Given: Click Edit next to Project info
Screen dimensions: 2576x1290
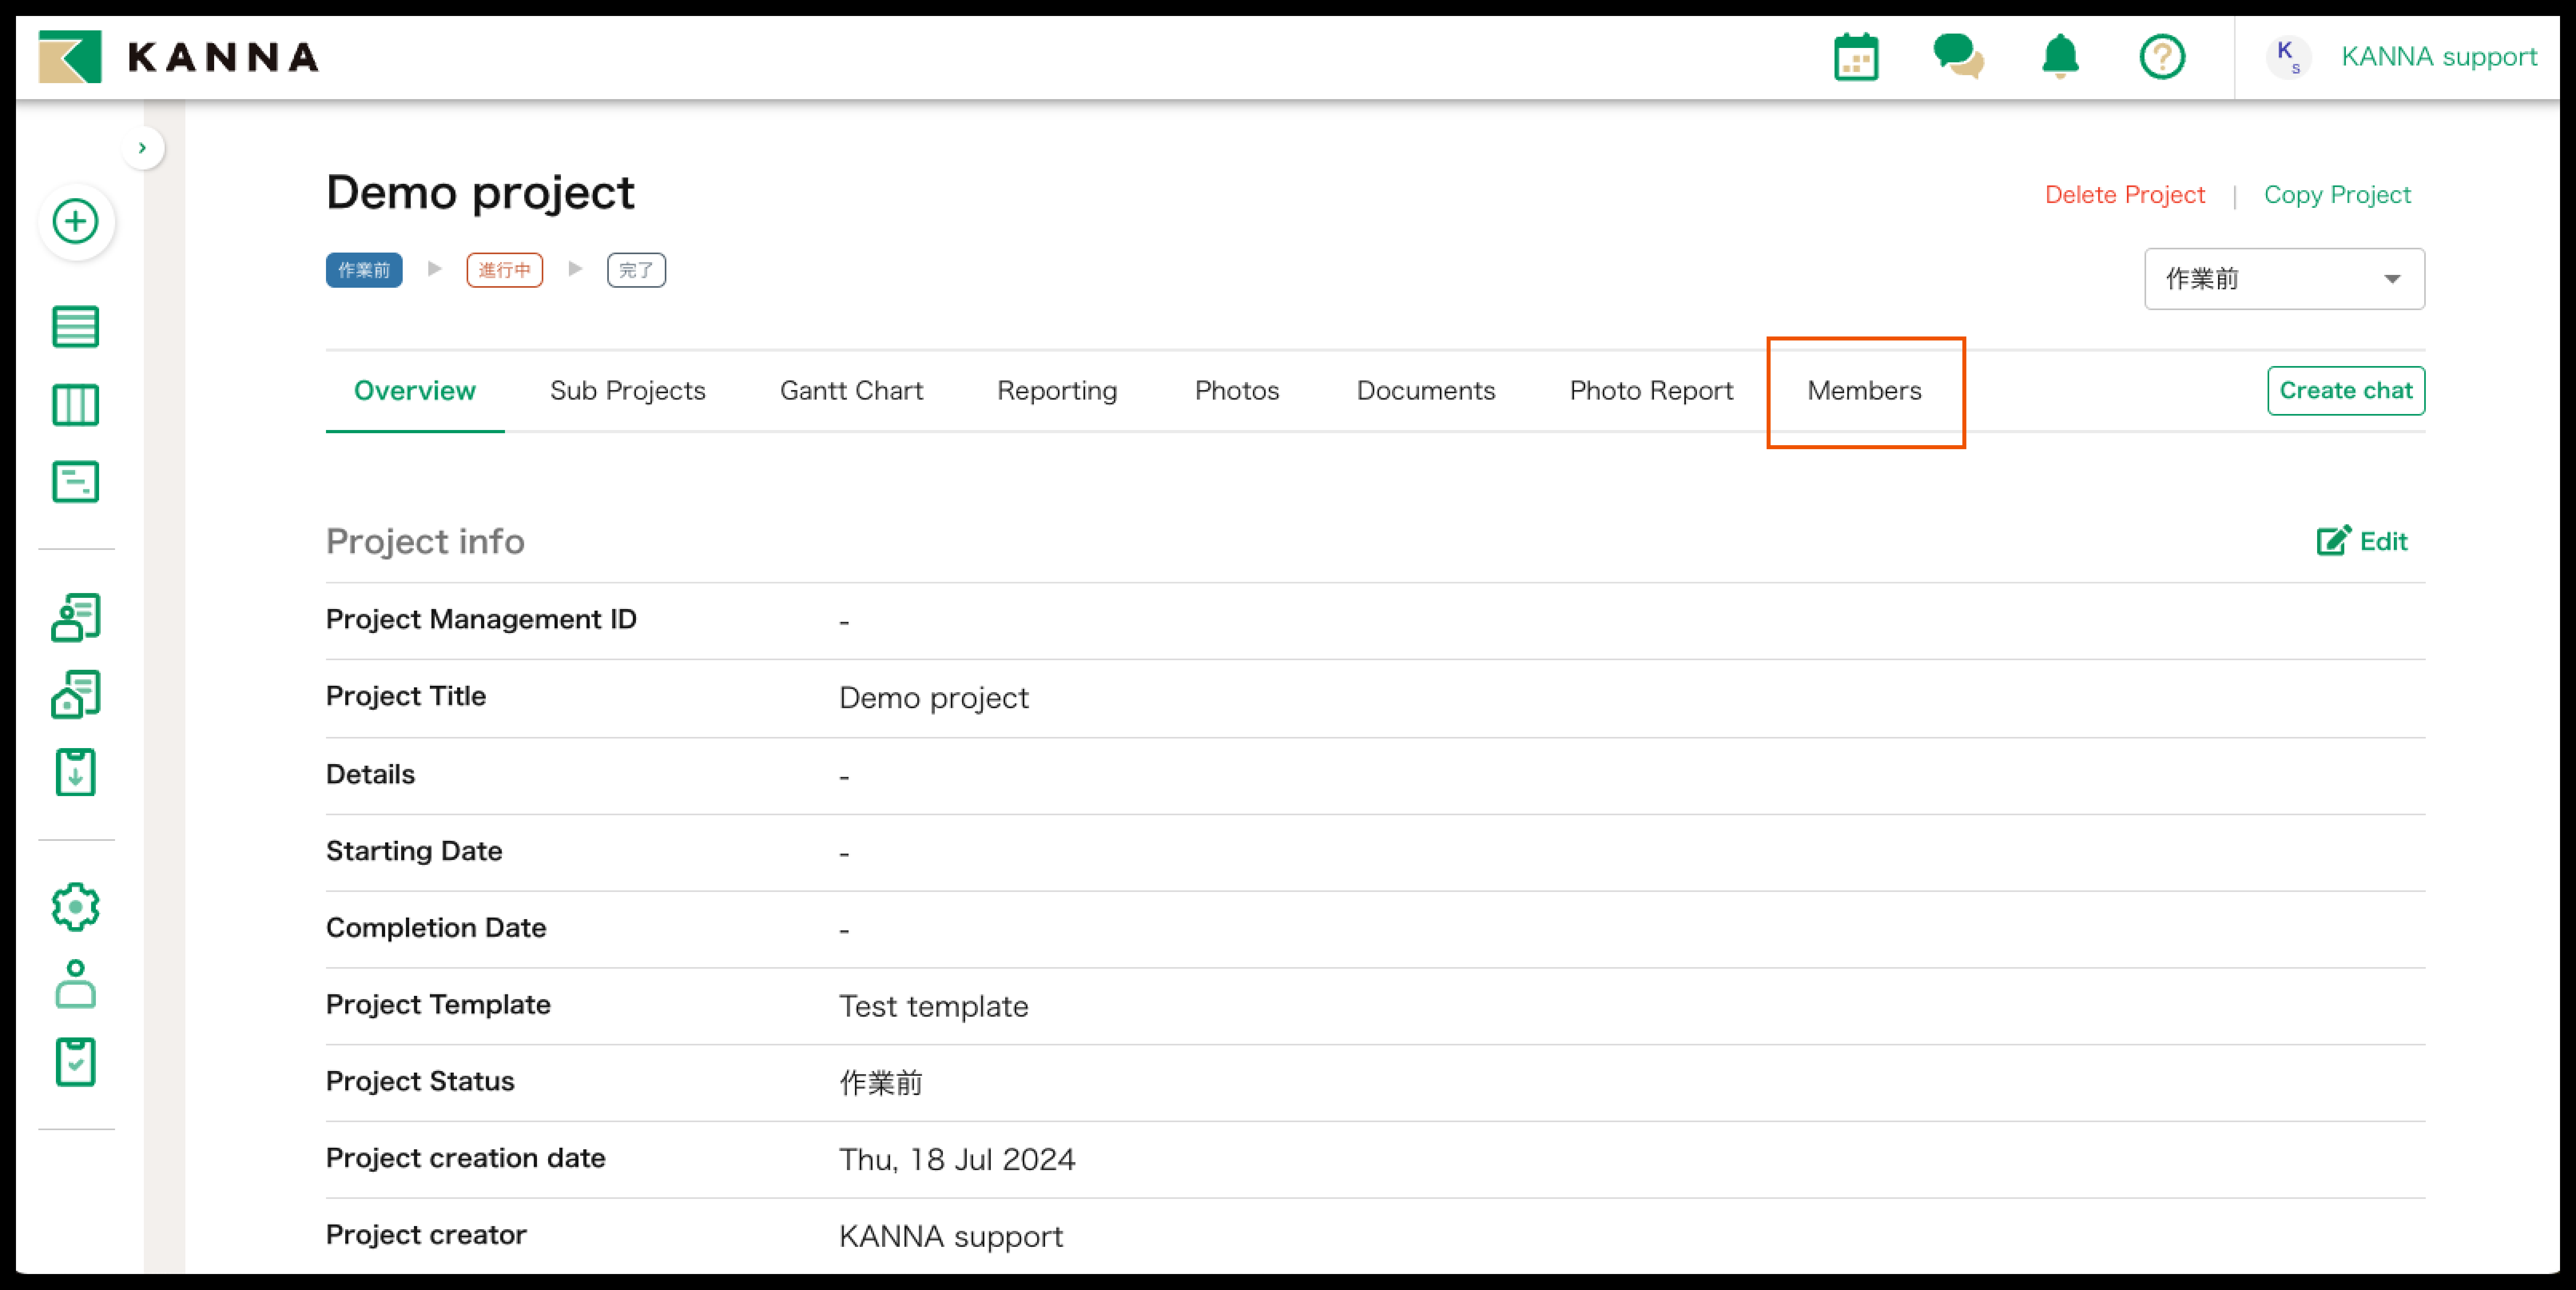Looking at the screenshot, I should [2362, 541].
